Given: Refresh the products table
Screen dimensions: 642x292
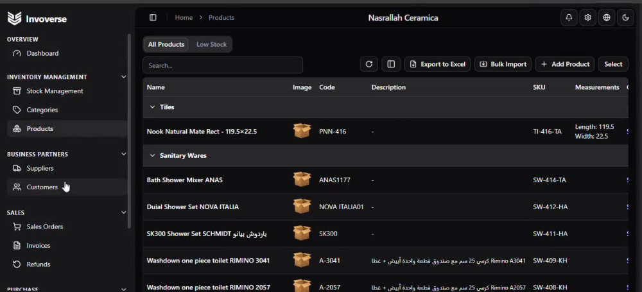Looking at the screenshot, I should tap(369, 64).
